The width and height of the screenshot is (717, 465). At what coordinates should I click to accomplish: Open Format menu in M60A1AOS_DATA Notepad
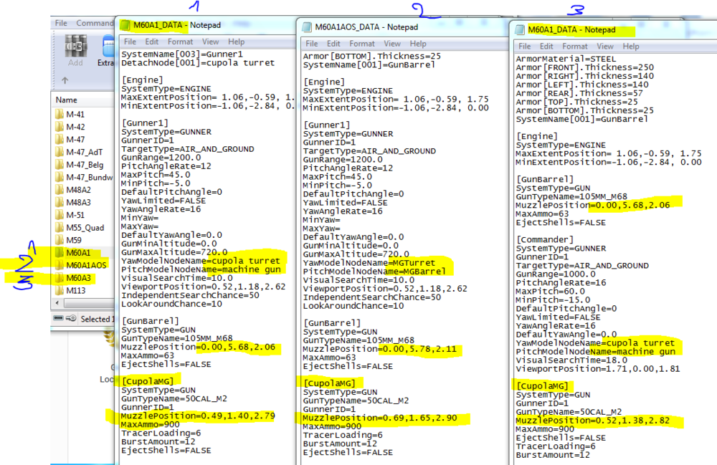click(x=361, y=44)
